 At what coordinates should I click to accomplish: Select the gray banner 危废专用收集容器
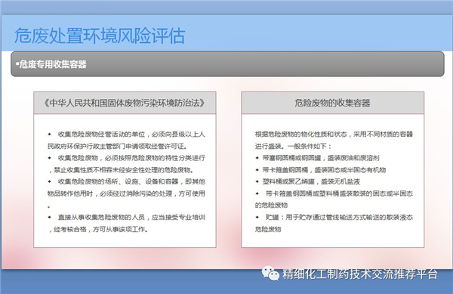(227, 64)
